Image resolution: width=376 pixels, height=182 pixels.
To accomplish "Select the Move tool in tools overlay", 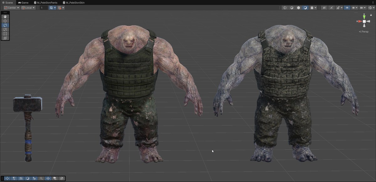I will pos(5,21).
